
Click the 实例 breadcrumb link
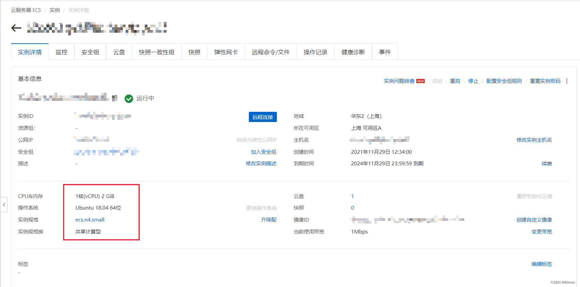tap(55, 10)
